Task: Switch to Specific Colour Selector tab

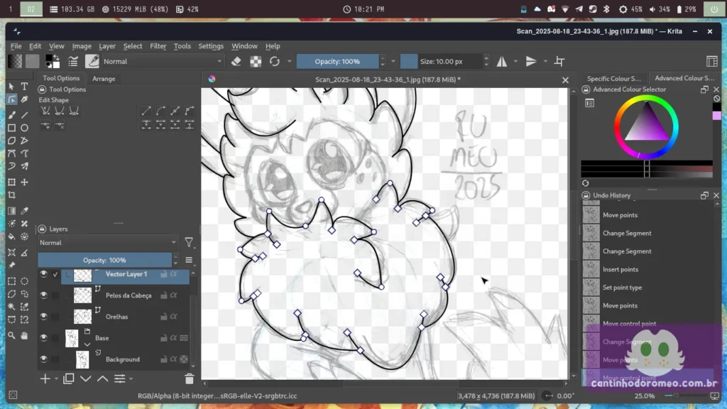Action: click(614, 78)
